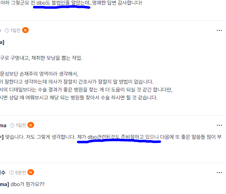Open the three-dot menu on the 5분전 comment

[219, 173]
